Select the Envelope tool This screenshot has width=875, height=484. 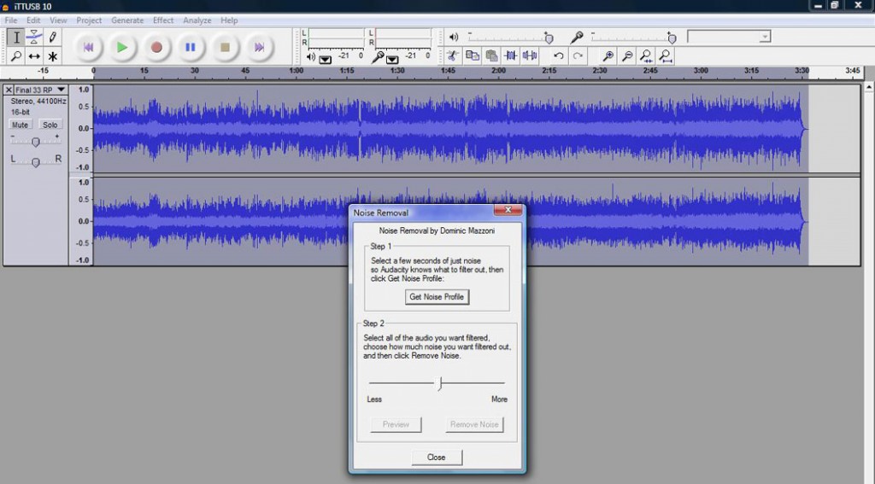(34, 38)
